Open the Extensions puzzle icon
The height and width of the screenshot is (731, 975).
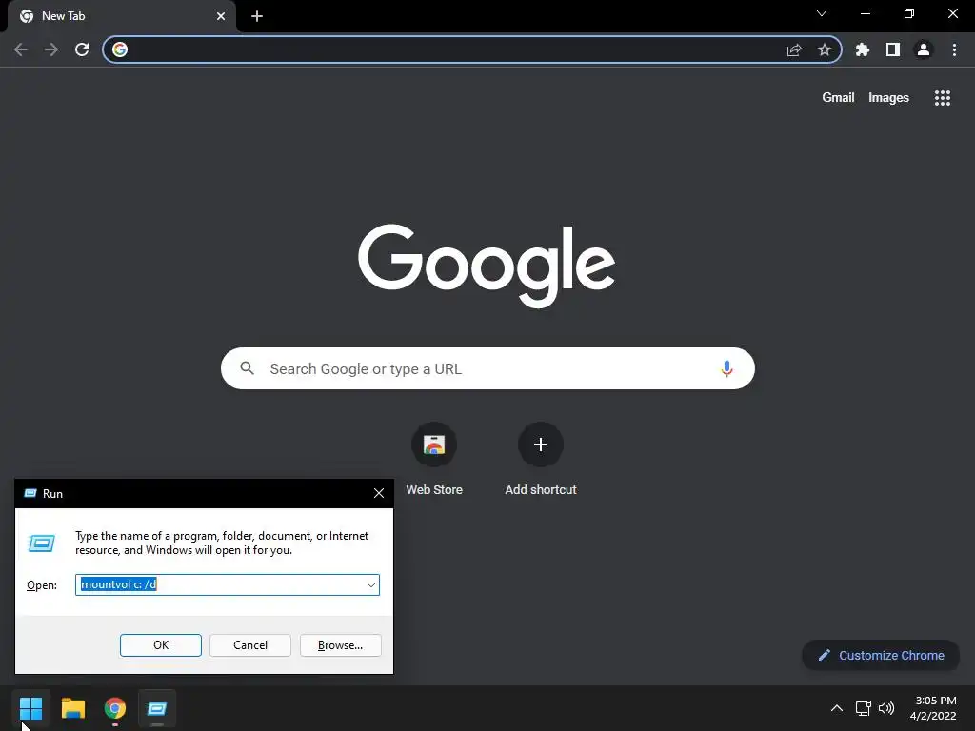[863, 49]
